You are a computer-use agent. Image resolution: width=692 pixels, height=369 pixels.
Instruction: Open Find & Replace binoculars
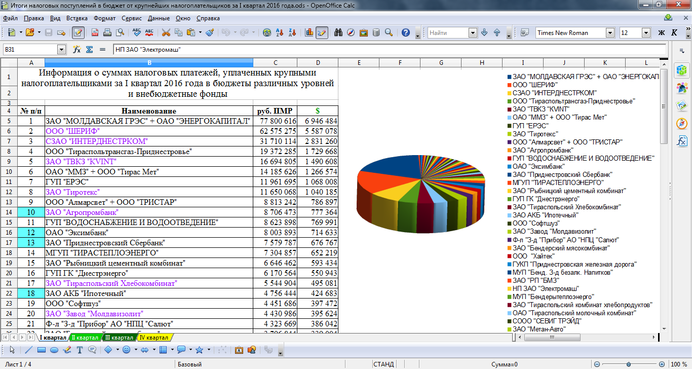pos(338,32)
